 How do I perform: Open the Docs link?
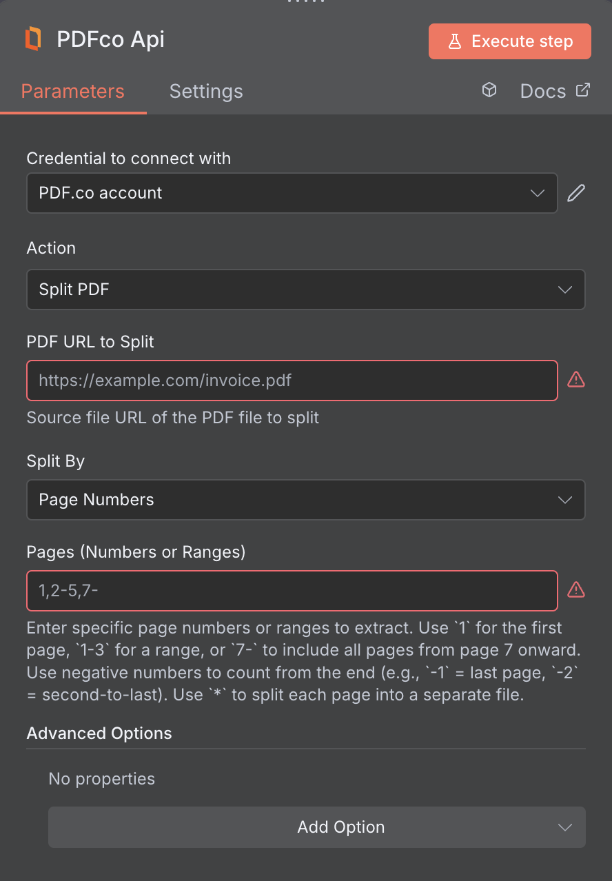click(x=542, y=90)
